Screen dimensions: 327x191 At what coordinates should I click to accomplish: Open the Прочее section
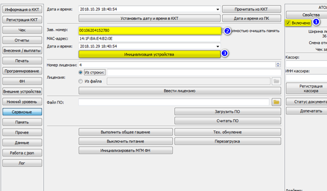[22, 133]
